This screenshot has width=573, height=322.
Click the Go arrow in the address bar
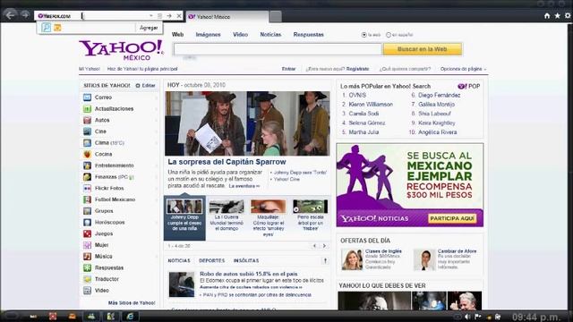click(x=169, y=16)
